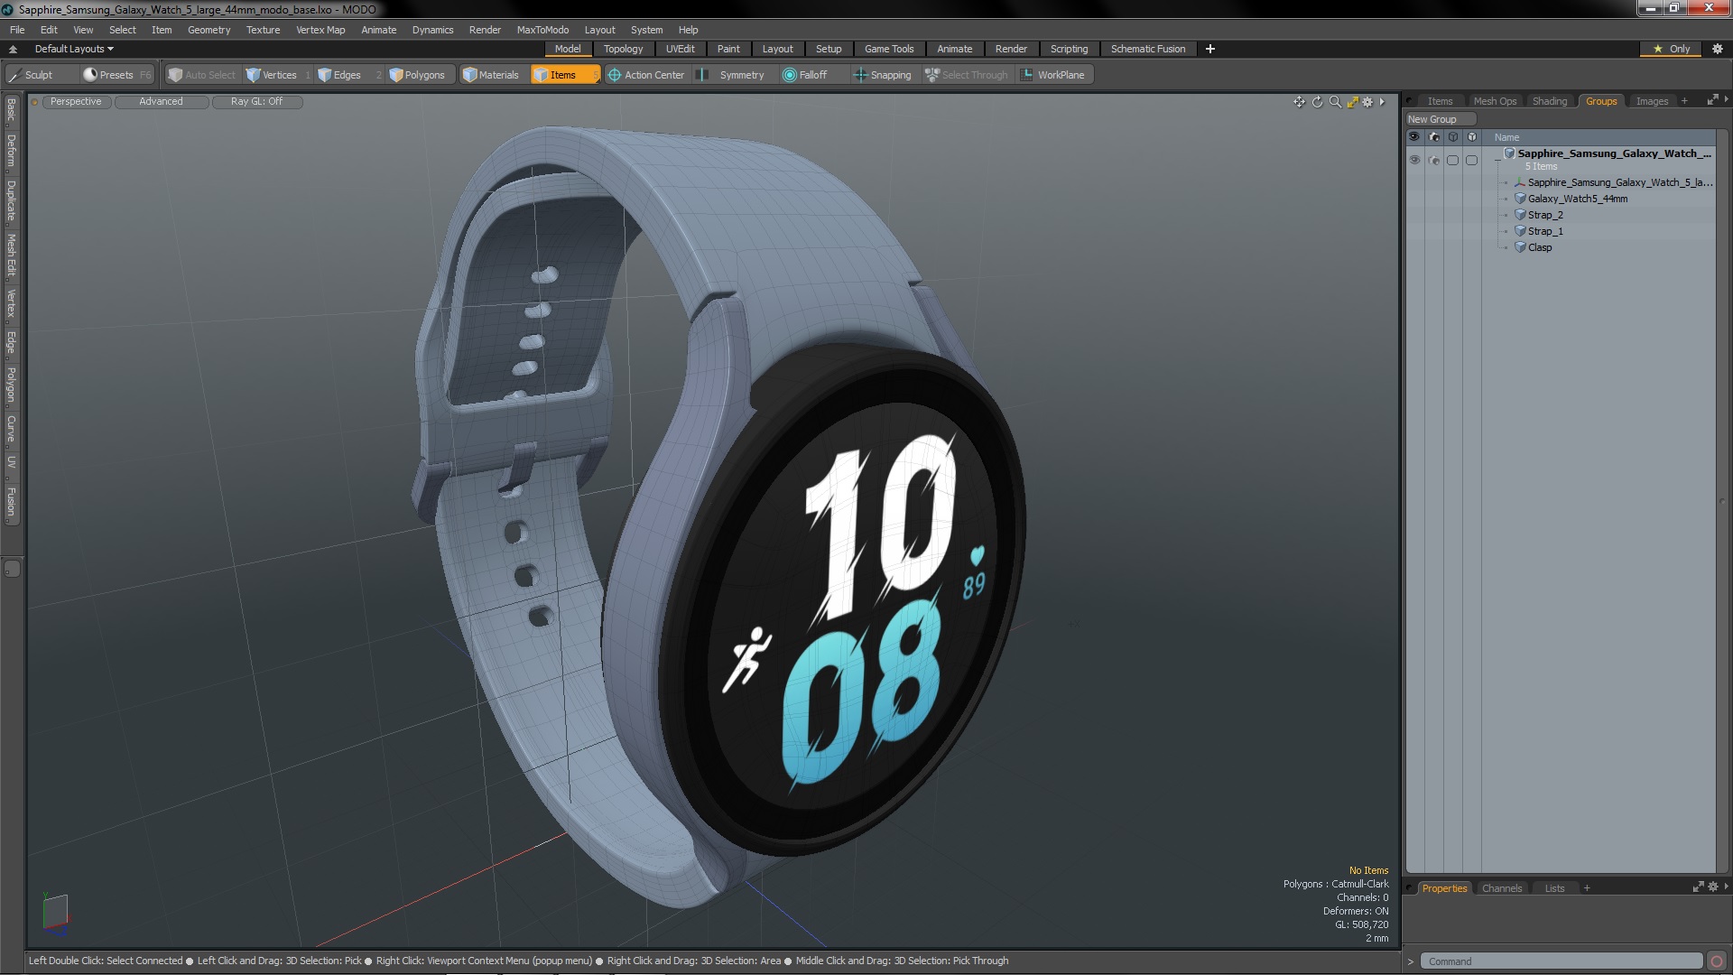1733x975 pixels.
Task: Click the Name column header
Action: (x=1506, y=137)
